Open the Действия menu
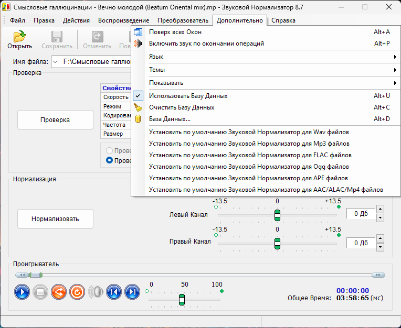This screenshot has width=401, height=328. tap(76, 20)
